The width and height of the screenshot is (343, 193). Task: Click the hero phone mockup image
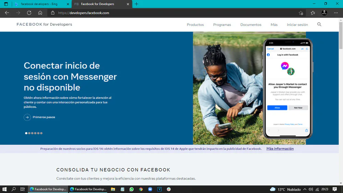tap(288, 89)
